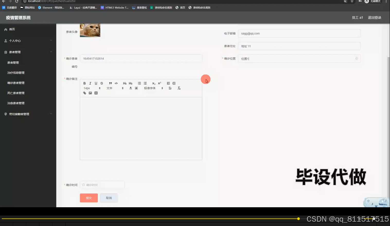Click the 取消 cancel button
Viewport: 390px width, 226px height.
point(109,198)
